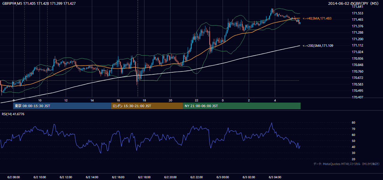Click price axis value 171.376
This screenshot has height=180, width=383.
pyautogui.click(x=358, y=26)
